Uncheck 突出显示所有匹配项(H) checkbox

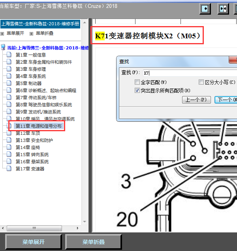click(137, 91)
